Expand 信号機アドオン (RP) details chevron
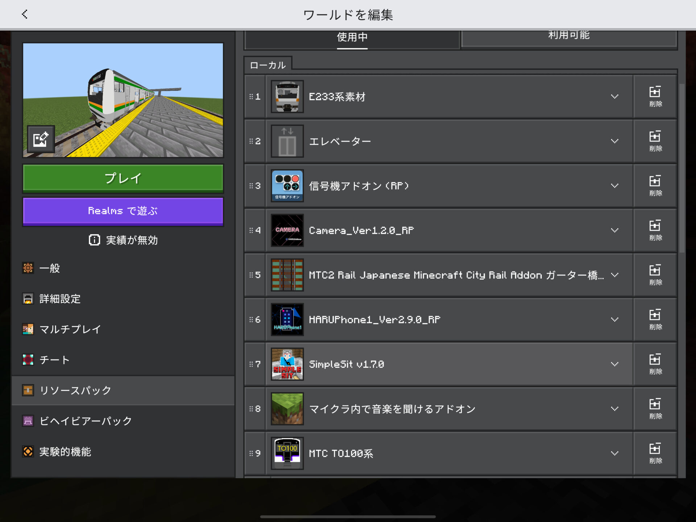This screenshot has height=522, width=696. click(614, 186)
